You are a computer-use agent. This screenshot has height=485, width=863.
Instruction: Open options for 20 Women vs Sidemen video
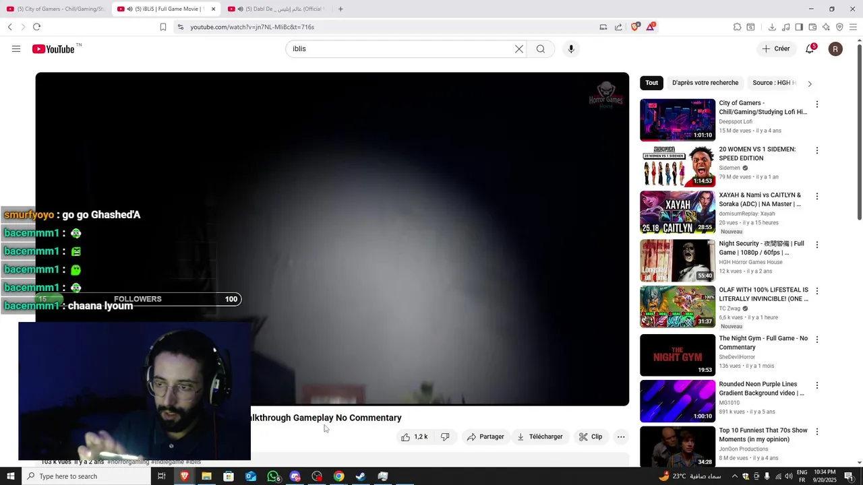(x=817, y=151)
